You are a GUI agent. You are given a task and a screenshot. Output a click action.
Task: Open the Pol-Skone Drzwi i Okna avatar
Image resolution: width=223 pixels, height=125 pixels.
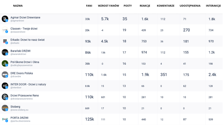click(x=5, y=63)
